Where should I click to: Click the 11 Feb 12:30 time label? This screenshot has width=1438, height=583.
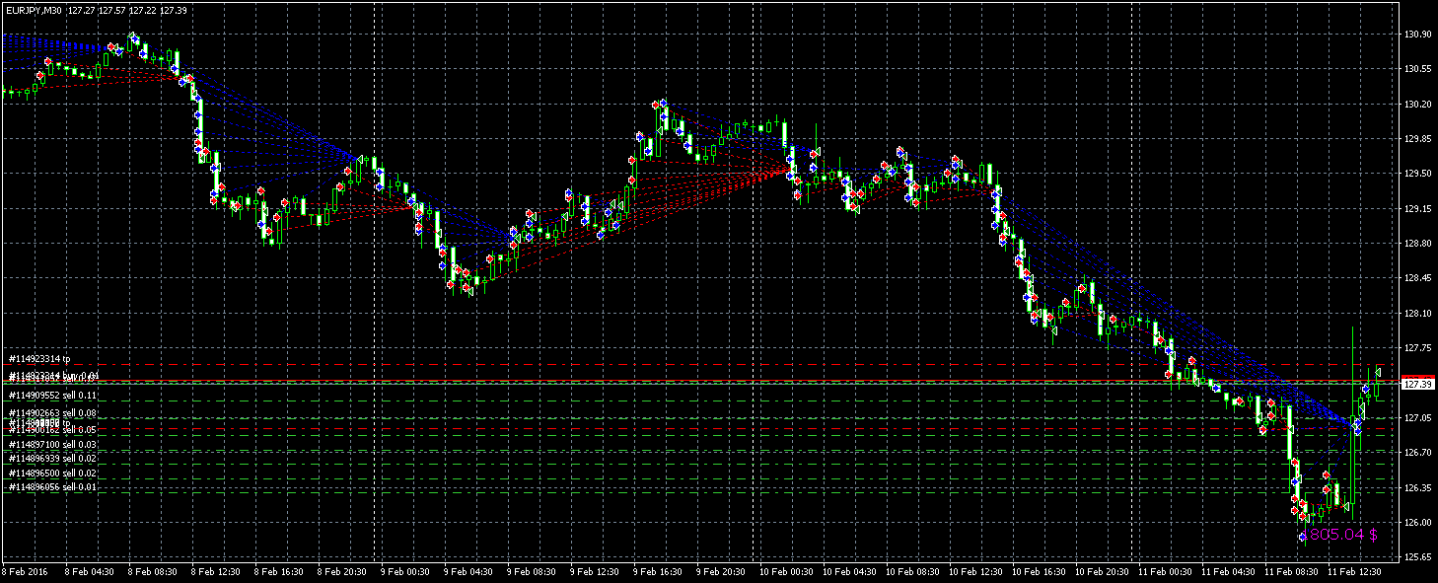[x=1356, y=571]
